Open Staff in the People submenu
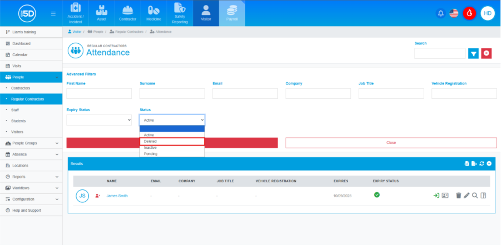This screenshot has width=502, height=245. coord(15,110)
